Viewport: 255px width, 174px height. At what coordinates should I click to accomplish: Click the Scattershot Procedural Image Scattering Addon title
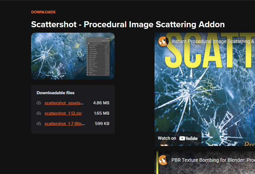128,25
